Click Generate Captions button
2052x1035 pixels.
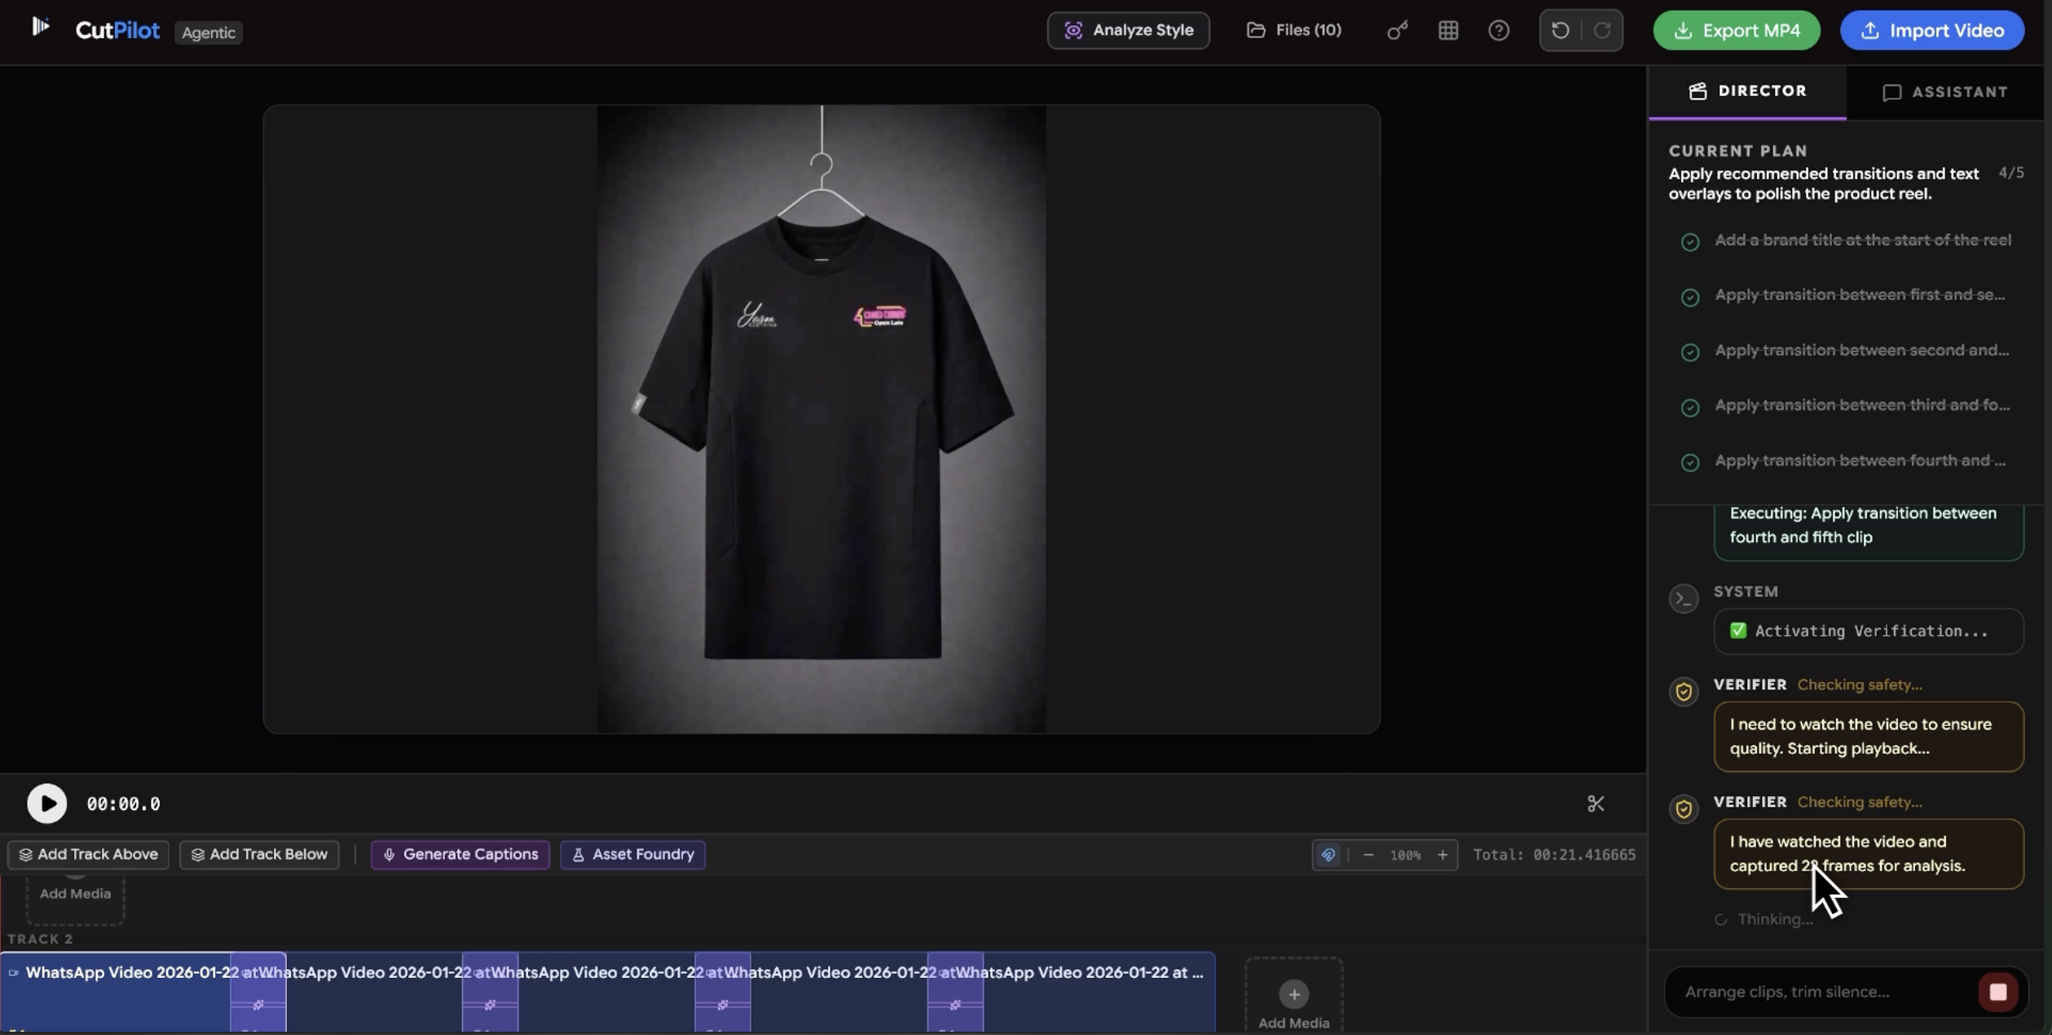click(x=460, y=855)
